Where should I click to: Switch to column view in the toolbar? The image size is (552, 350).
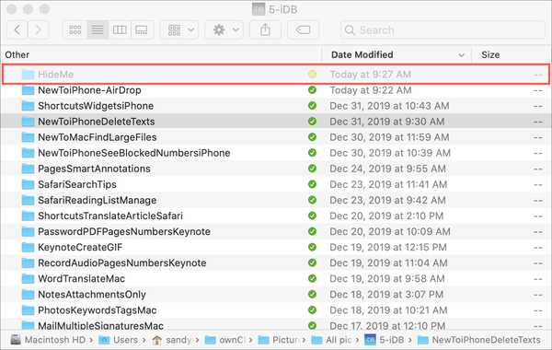[x=120, y=30]
